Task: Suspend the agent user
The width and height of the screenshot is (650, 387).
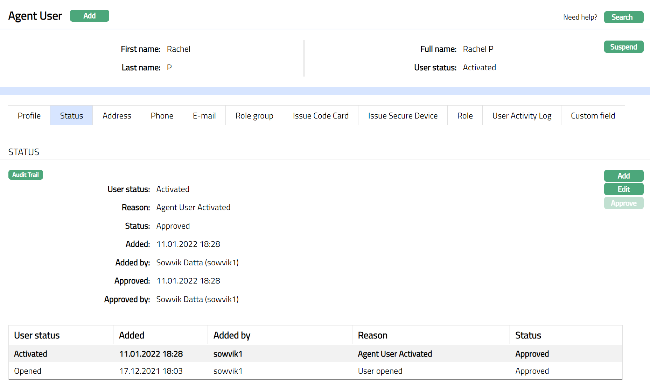Action: tap(623, 47)
